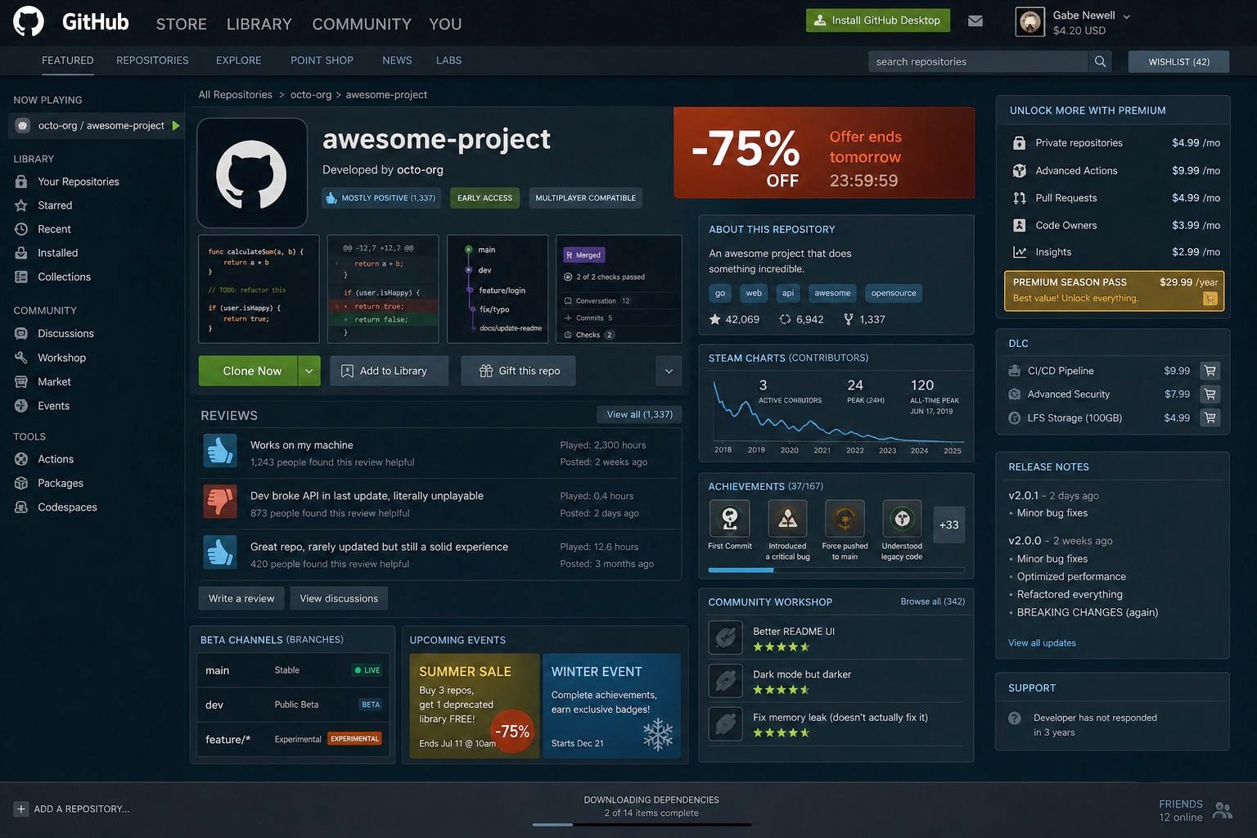
Task: Open the WISHLIST (42) button
Action: (1178, 61)
